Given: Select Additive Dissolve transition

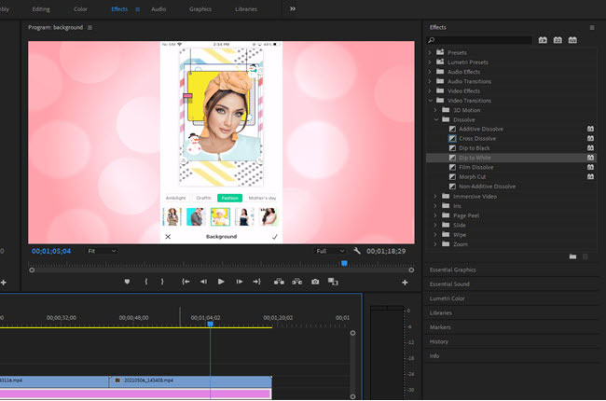Looking at the screenshot, I should pyautogui.click(x=481, y=129).
